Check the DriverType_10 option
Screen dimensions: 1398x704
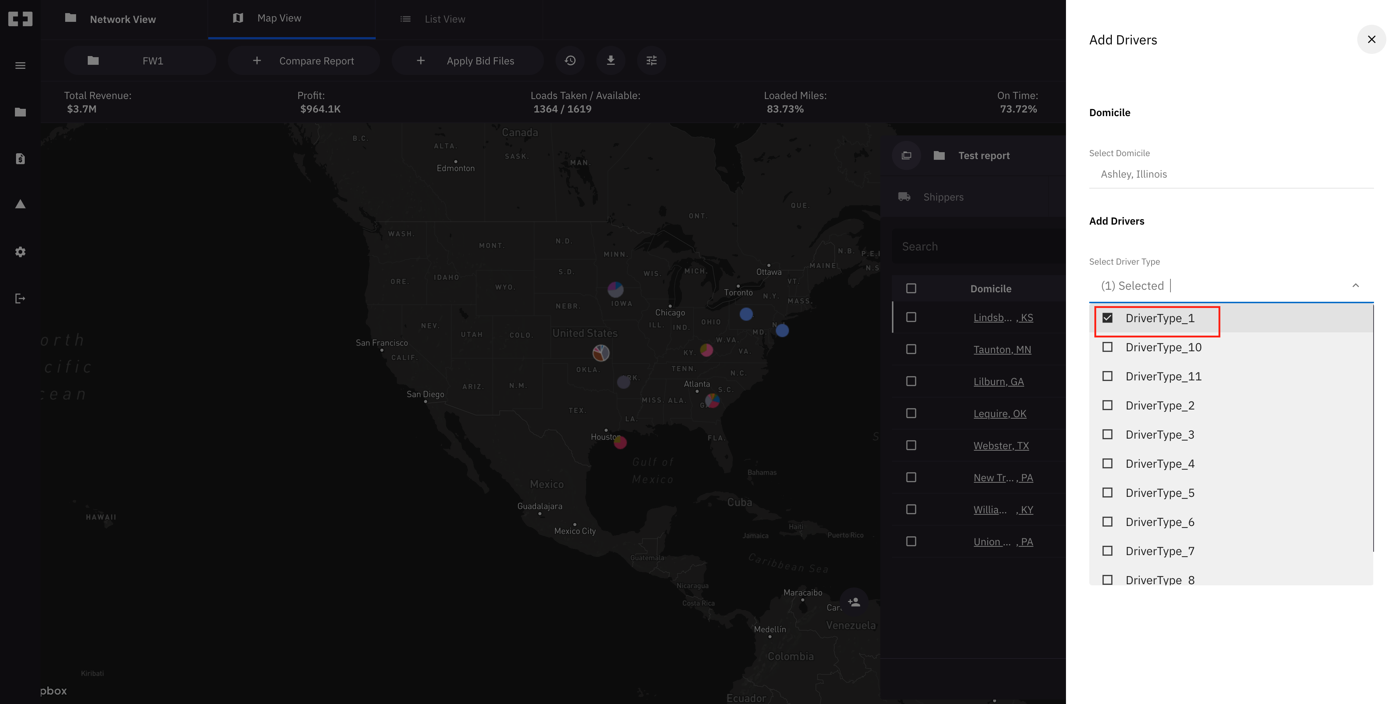pyautogui.click(x=1107, y=347)
